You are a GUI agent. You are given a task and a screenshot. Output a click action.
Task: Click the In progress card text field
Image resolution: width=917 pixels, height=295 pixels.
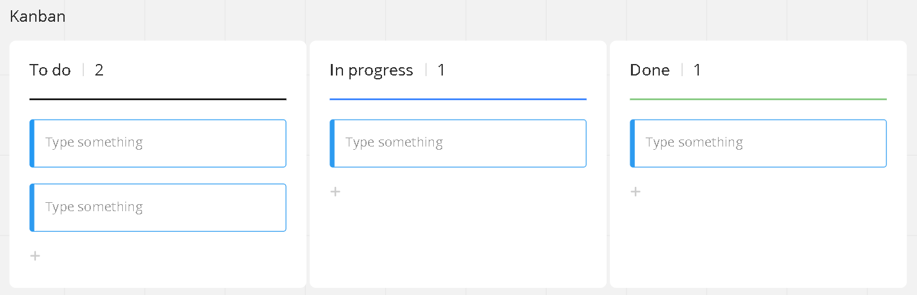click(458, 143)
